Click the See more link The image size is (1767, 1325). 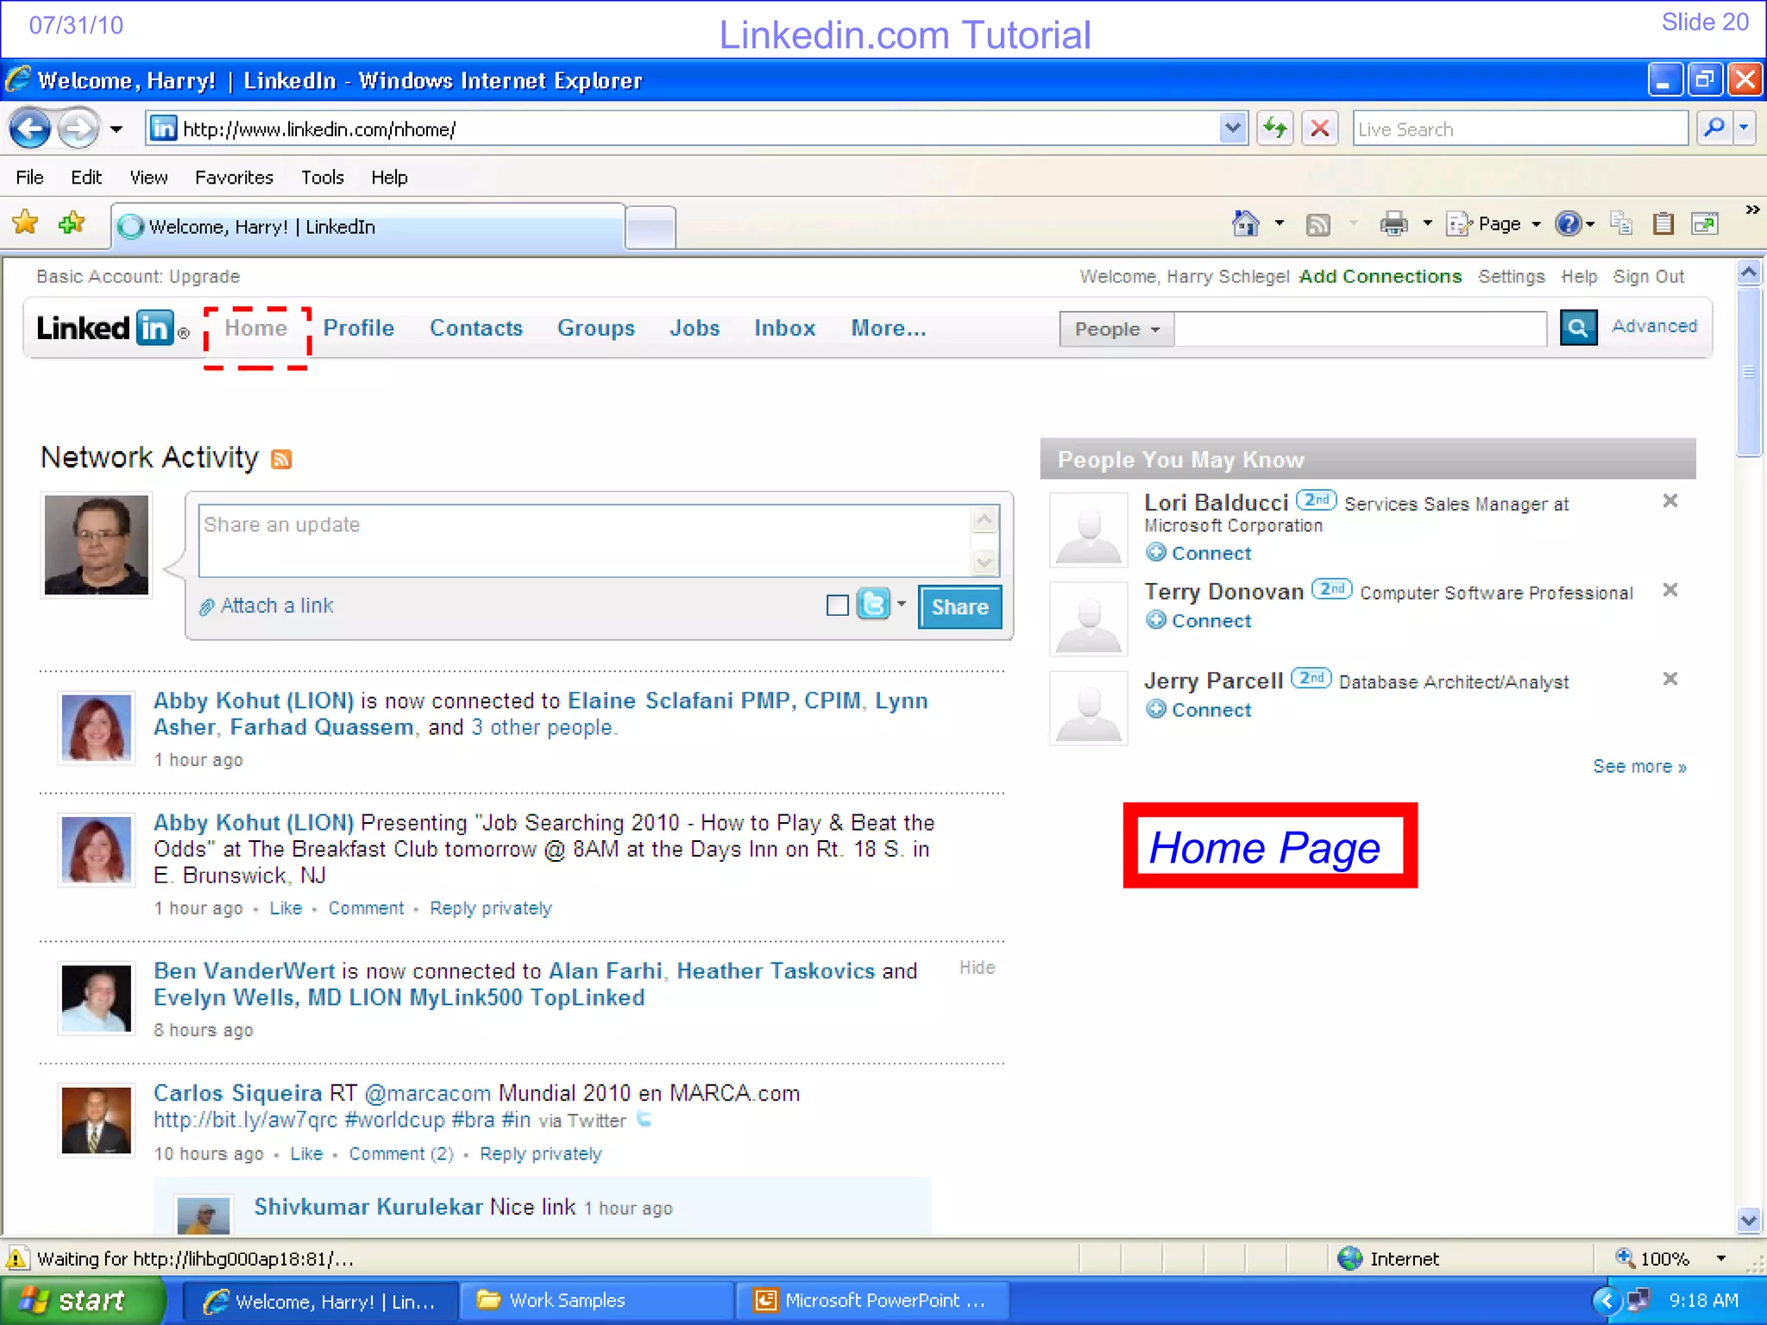point(1639,767)
